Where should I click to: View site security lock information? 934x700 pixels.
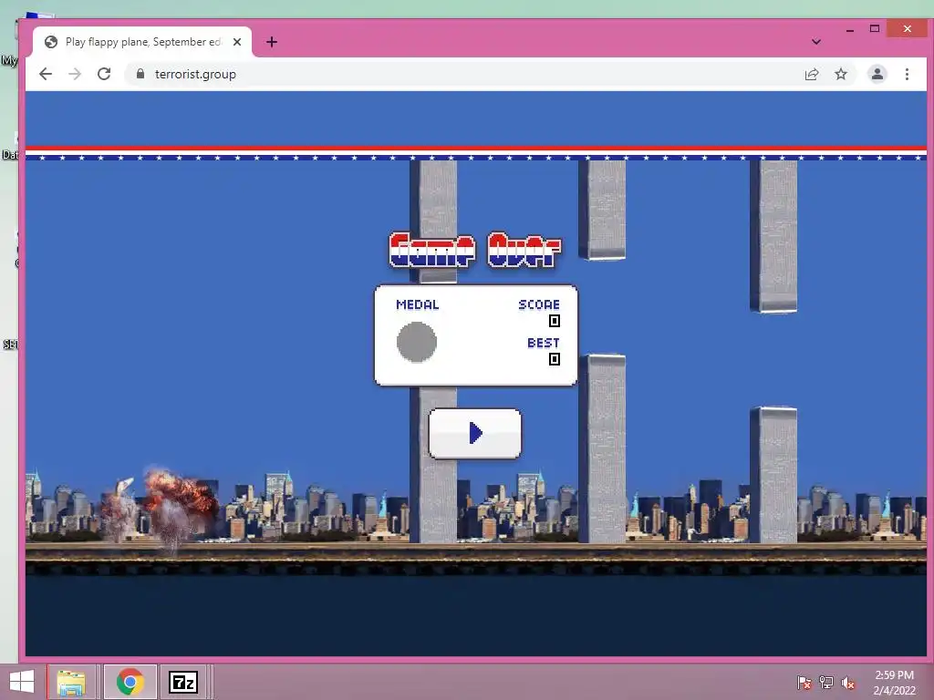click(x=140, y=74)
